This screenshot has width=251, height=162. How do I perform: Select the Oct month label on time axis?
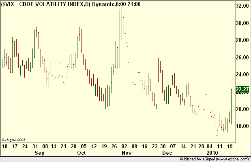[x=82, y=153]
